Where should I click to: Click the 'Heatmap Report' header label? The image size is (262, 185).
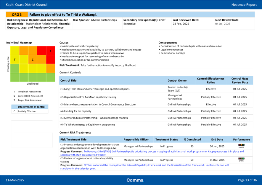(x=244, y=5)
